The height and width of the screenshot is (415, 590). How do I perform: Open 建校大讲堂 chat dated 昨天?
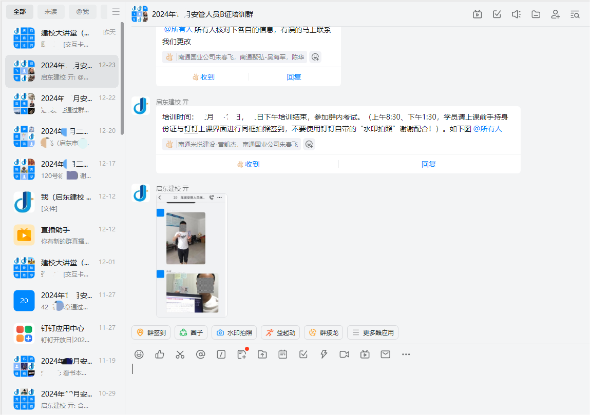(62, 38)
